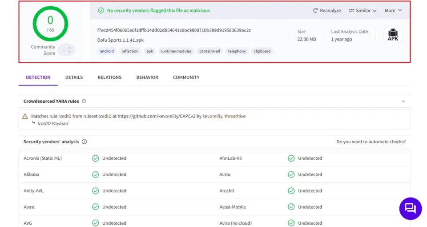
Task: Open the IcedID rule link
Action: [x=65, y=116]
